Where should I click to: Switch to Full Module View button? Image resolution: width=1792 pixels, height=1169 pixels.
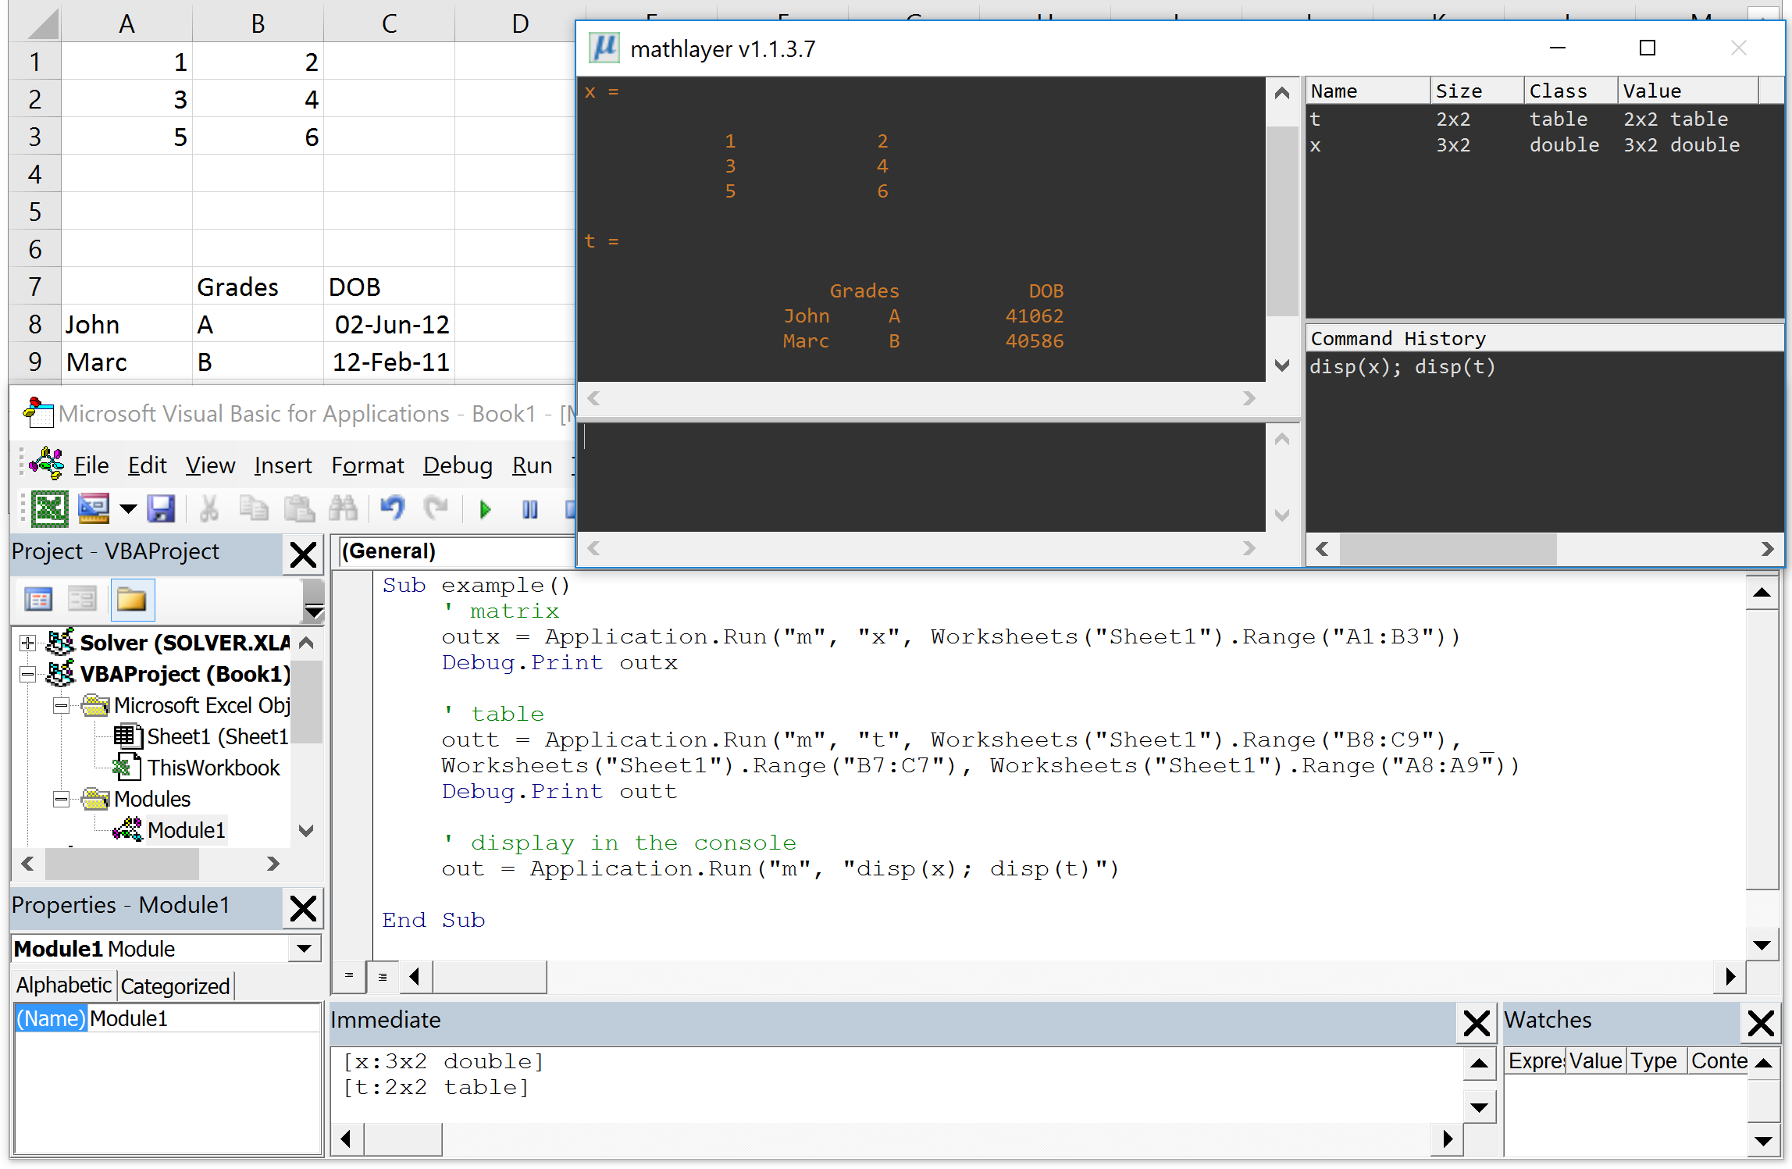382,976
